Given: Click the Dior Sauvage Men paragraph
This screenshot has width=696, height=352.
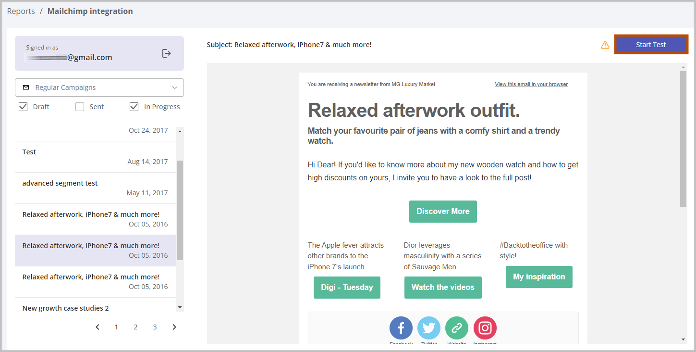Looking at the screenshot, I should [443, 256].
